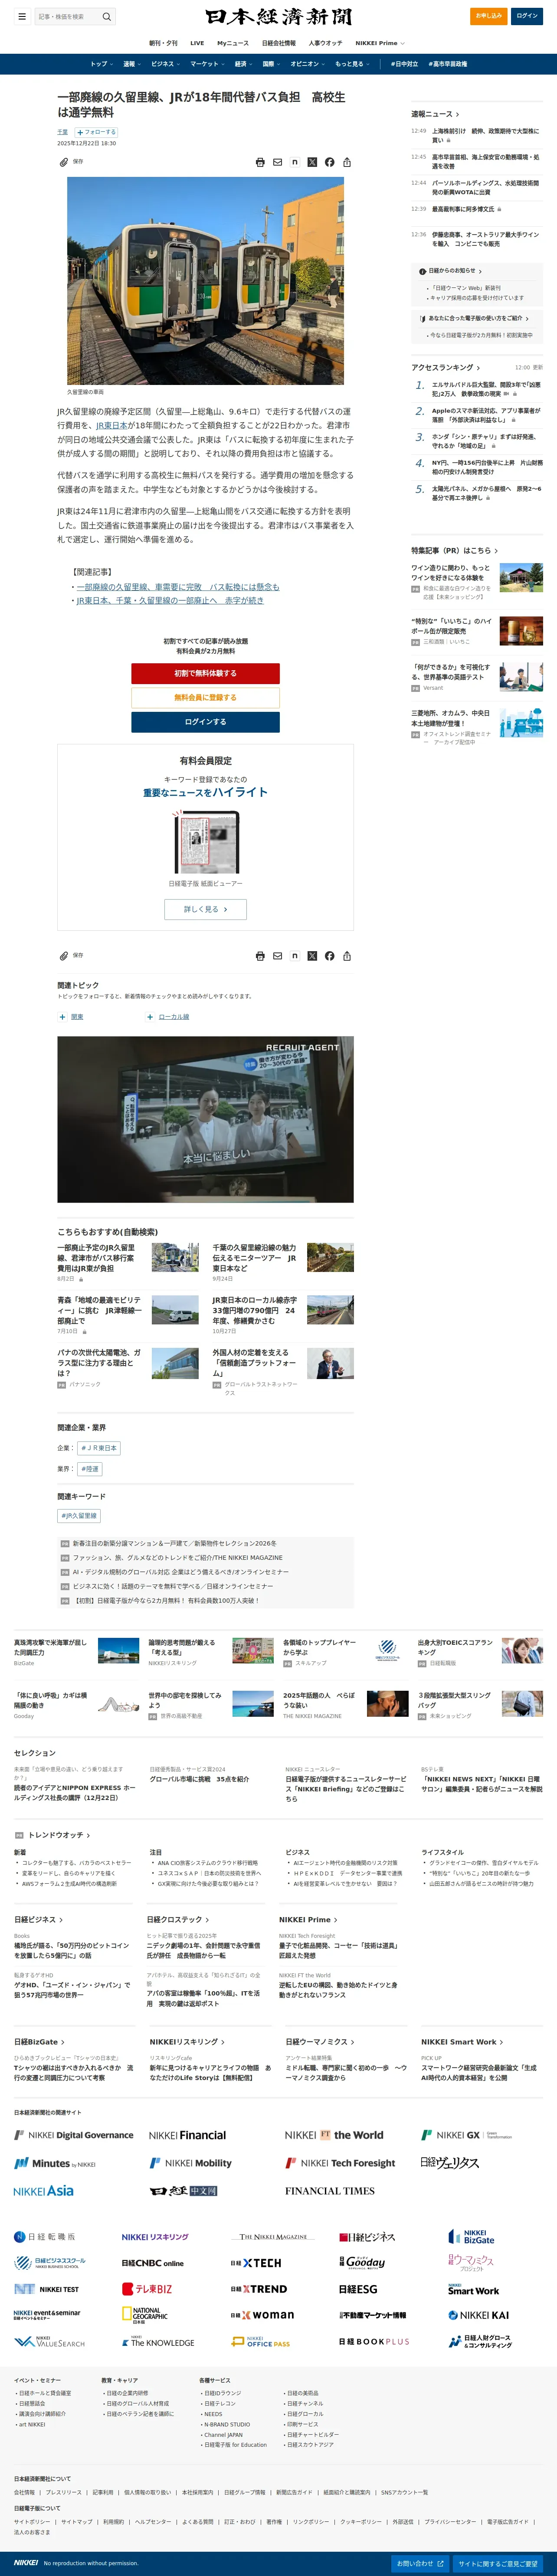Expand the 速報 navigation dropdown

point(132,64)
